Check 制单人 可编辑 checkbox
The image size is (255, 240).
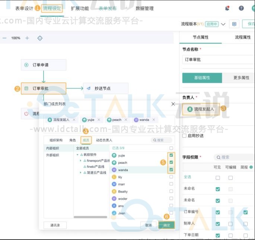pyautogui.click(x=230, y=224)
